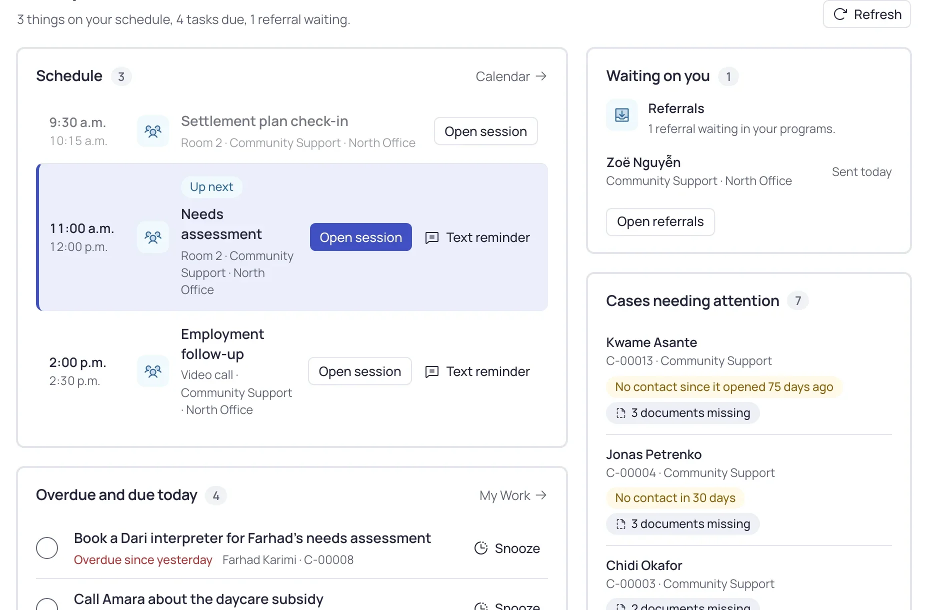Click the Schedule count badge 3
Image resolution: width=930 pixels, height=610 pixels.
121,76
